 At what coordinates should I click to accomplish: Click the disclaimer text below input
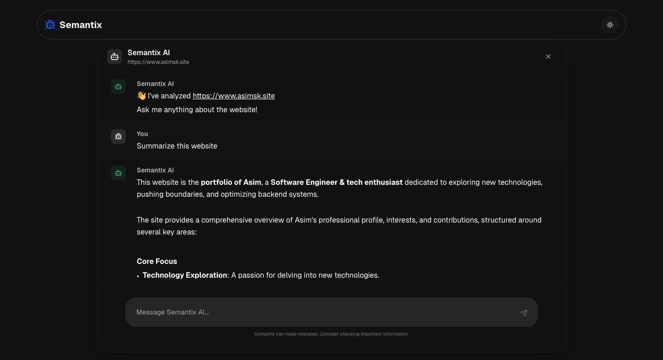click(x=331, y=334)
